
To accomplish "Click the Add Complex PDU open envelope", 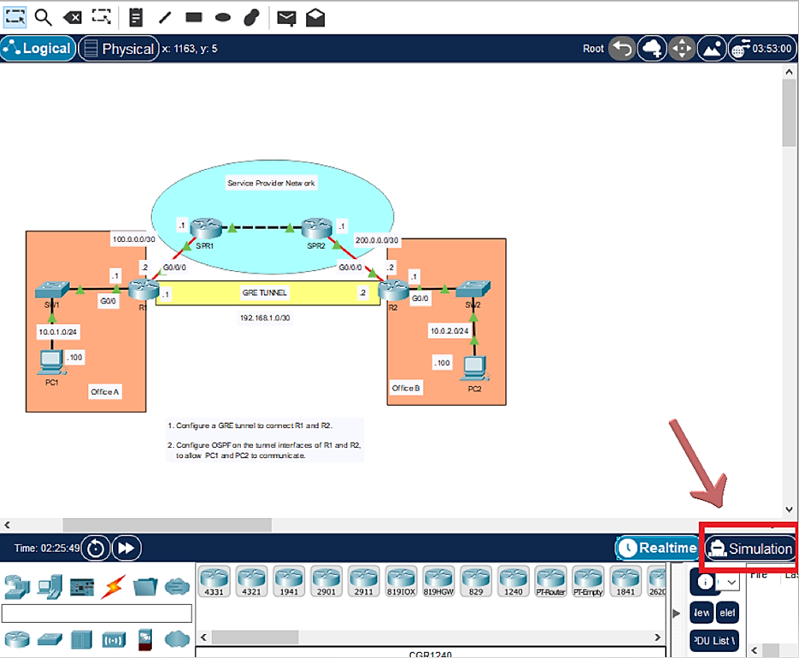I will point(315,17).
